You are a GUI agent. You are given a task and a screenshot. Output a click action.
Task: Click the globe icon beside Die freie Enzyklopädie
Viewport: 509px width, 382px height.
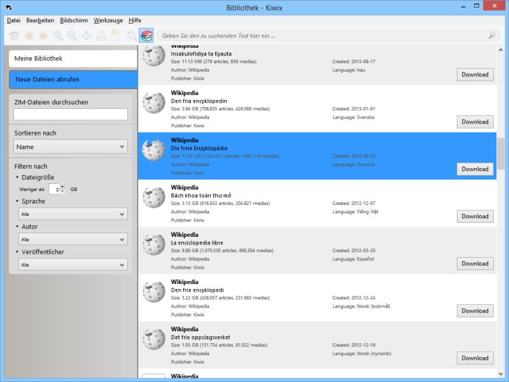(154, 150)
